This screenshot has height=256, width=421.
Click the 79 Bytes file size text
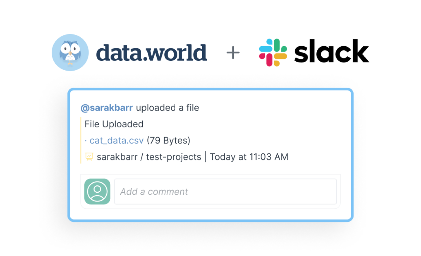click(168, 140)
